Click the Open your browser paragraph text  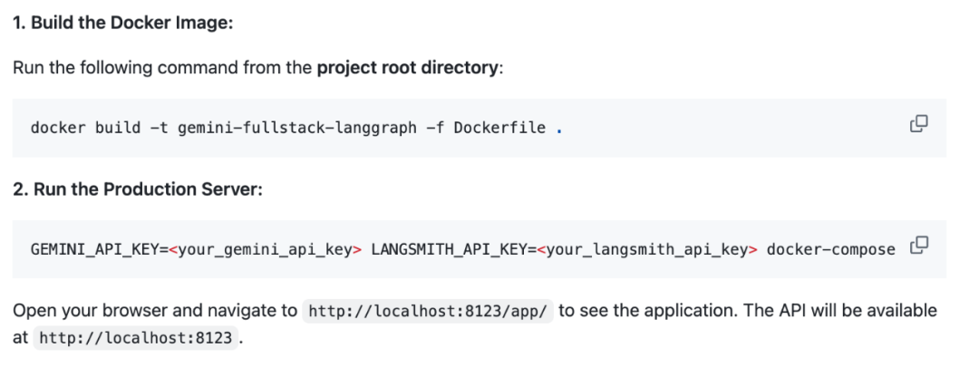[474, 324]
